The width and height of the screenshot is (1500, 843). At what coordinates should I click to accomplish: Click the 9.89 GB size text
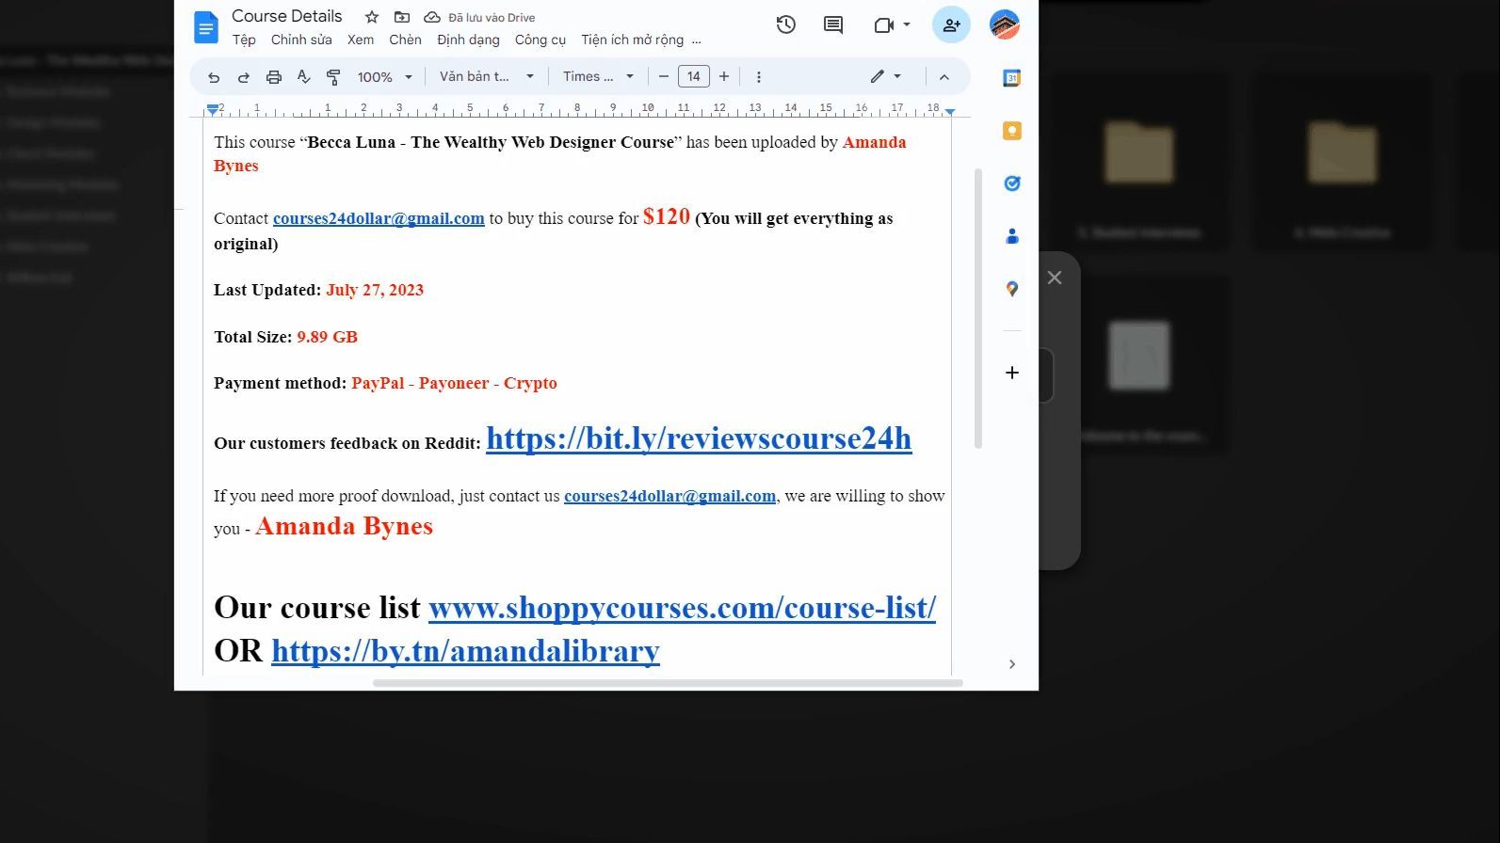[x=327, y=337]
